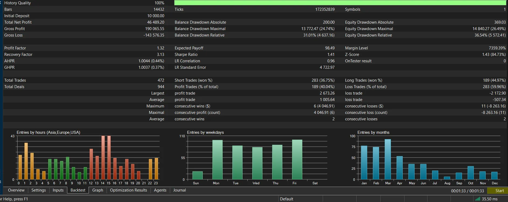Screen dimensions: 508x202
Task: Open the Settings tab
Action: click(x=38, y=190)
